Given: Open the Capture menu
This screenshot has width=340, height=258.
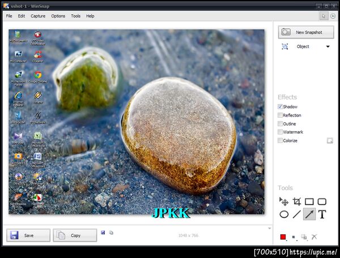Looking at the screenshot, I should 38,16.
